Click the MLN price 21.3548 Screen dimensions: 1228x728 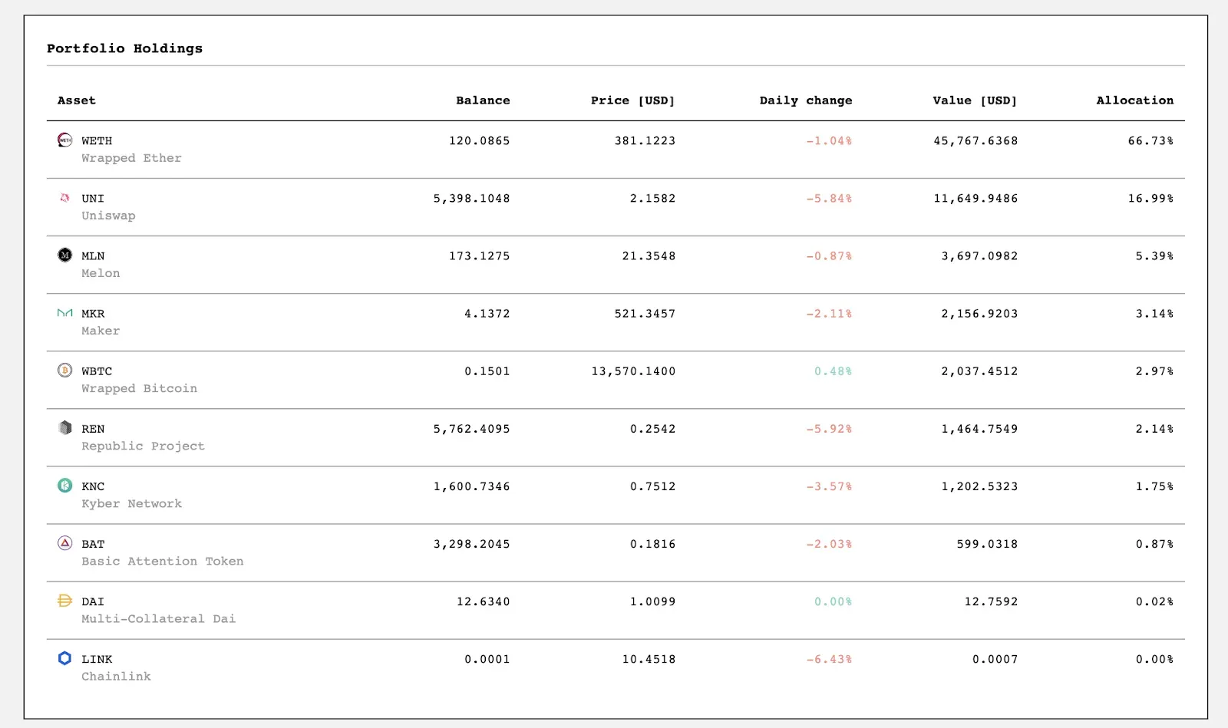coord(649,256)
